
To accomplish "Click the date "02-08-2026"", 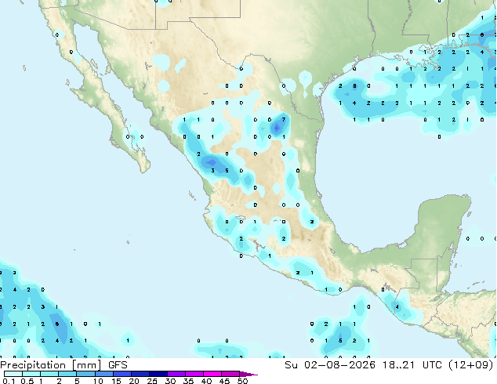I will [x=339, y=365].
